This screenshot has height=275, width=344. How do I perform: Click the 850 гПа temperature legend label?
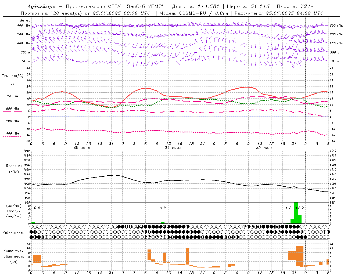click(13, 108)
